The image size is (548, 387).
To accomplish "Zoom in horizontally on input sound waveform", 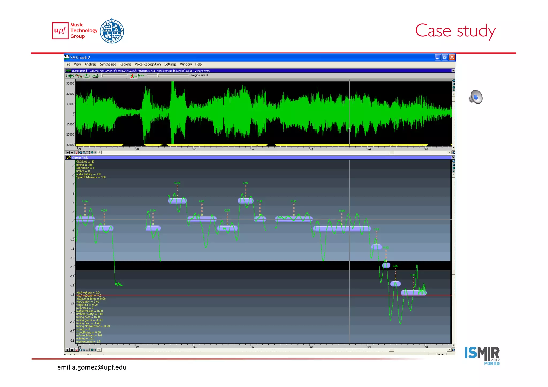I will pyautogui.click(x=81, y=152).
